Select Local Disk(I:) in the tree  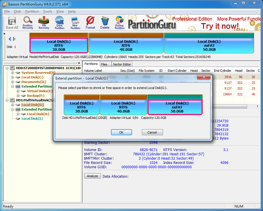(x=32, y=119)
